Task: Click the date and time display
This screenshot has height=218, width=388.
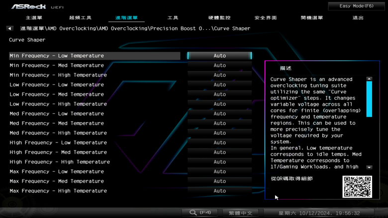Action: point(319,213)
